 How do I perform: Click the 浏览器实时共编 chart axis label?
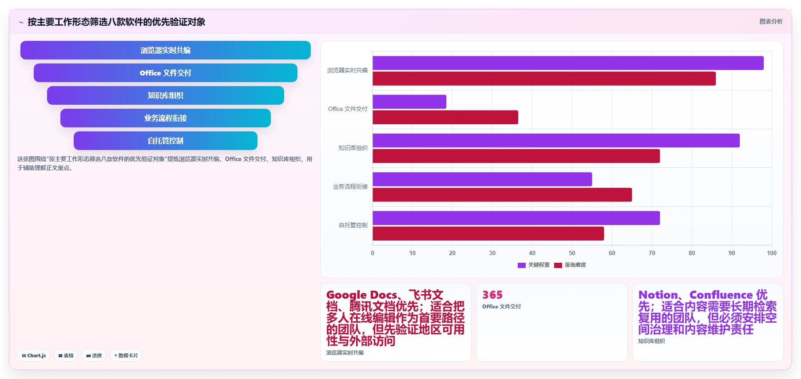coord(347,70)
